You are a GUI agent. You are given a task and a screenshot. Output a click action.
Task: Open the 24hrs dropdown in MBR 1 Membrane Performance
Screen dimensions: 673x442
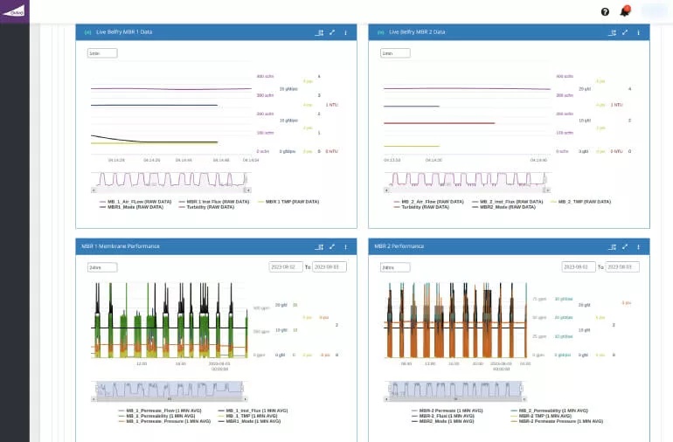click(102, 267)
